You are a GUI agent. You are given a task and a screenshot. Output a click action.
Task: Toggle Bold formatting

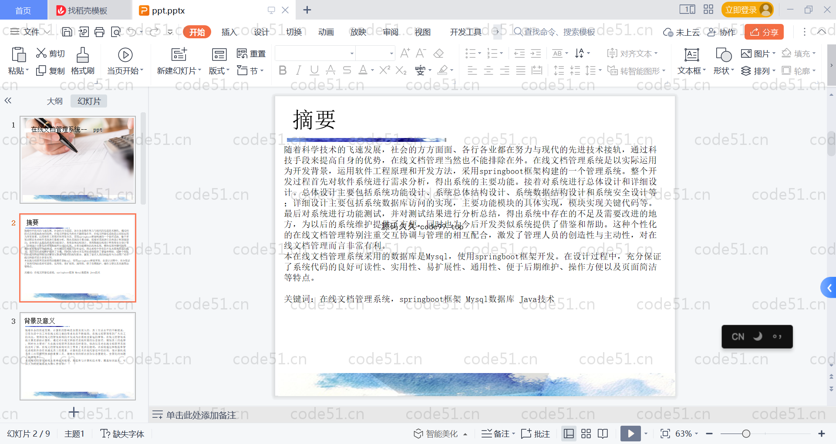click(x=283, y=70)
